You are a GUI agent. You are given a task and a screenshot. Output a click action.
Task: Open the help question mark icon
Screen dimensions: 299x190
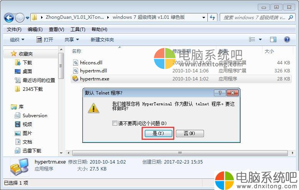(287, 39)
